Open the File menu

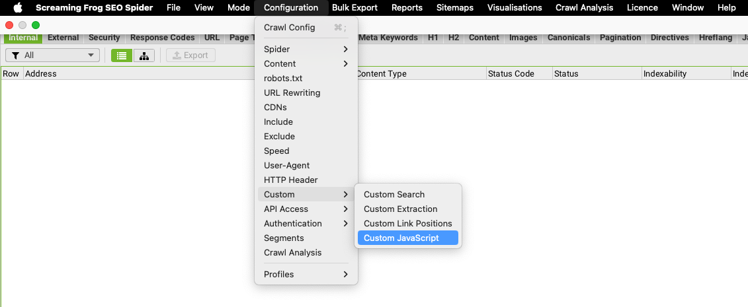tap(174, 8)
